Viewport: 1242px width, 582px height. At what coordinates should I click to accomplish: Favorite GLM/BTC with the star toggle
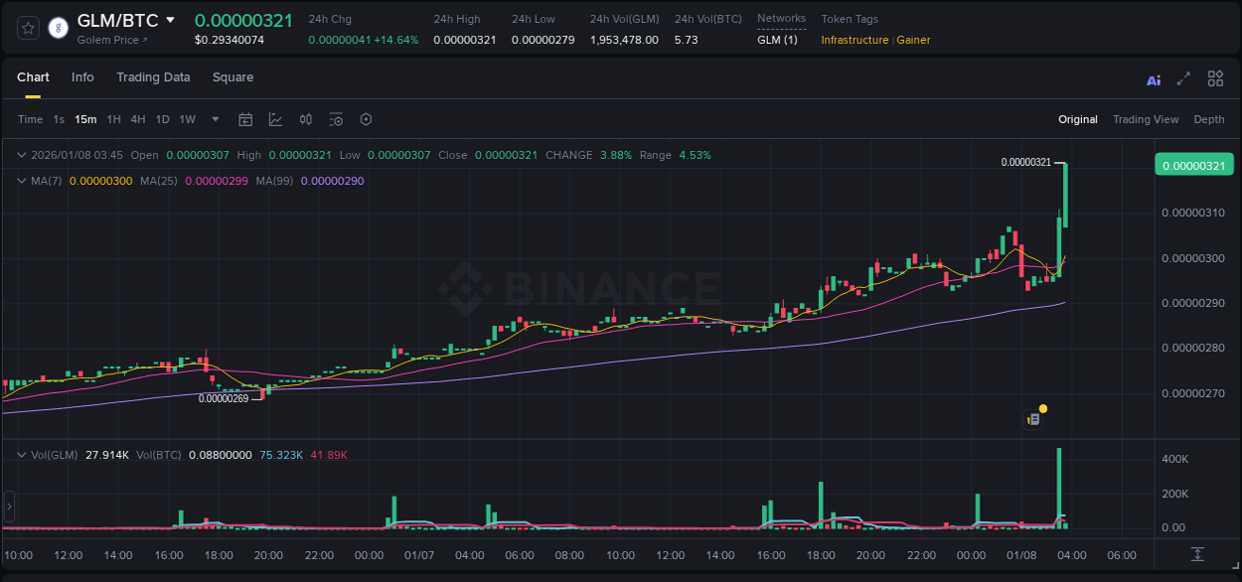27,27
